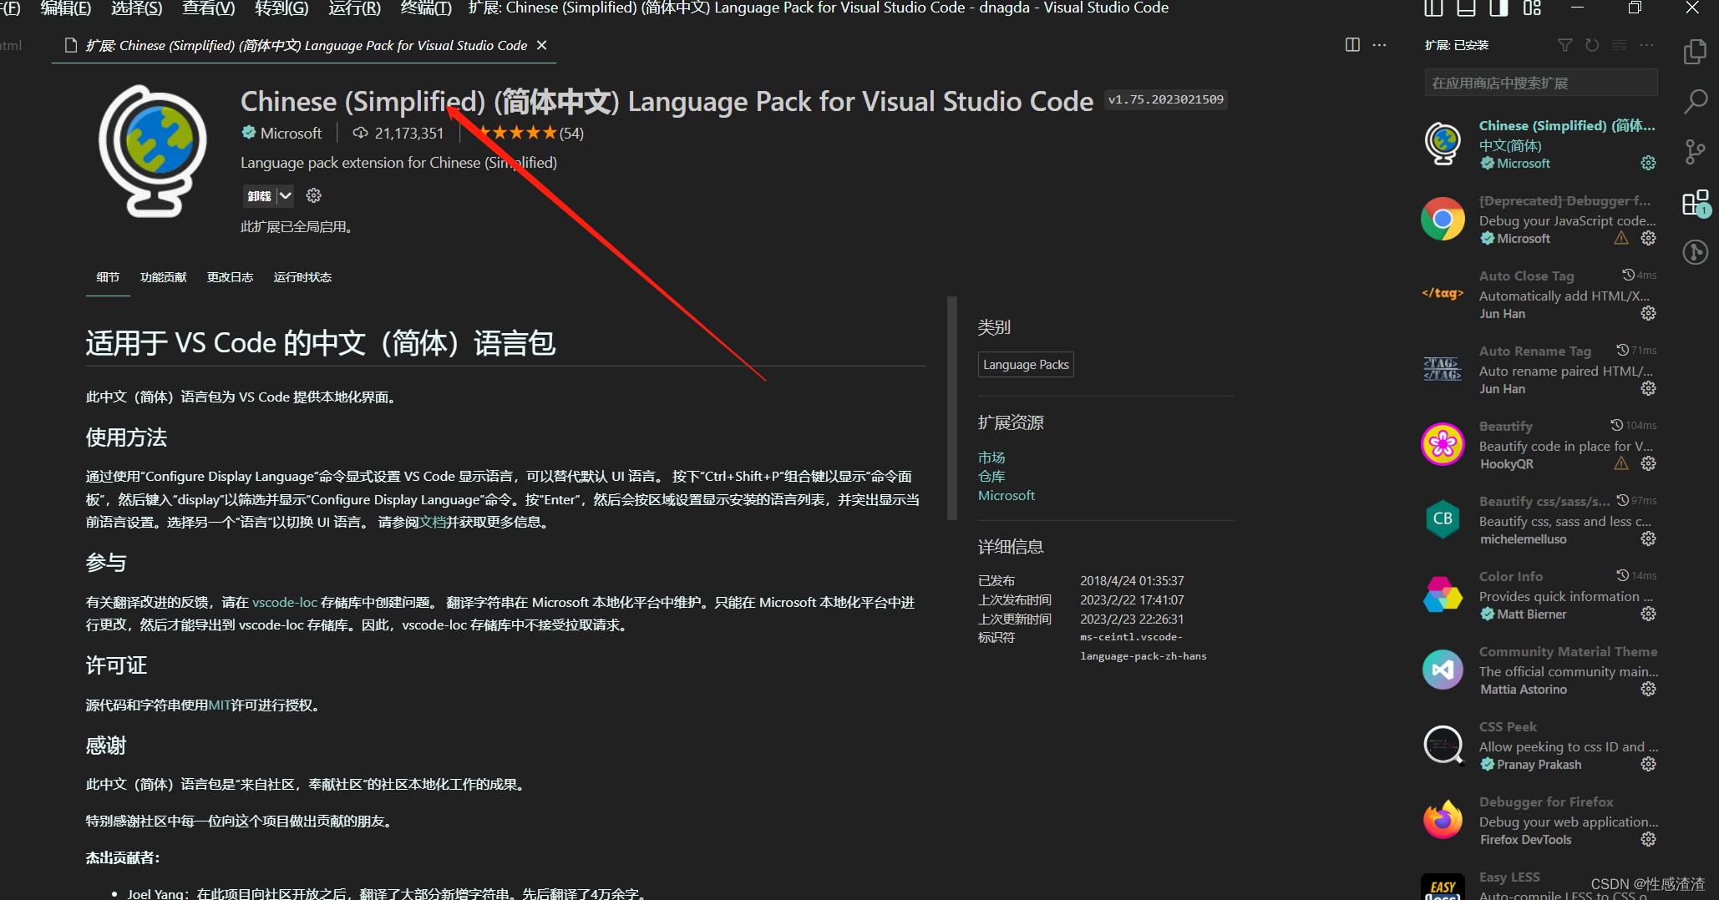This screenshot has height=900, width=1719.
Task: Open the 转到(G) menu
Action: [281, 8]
